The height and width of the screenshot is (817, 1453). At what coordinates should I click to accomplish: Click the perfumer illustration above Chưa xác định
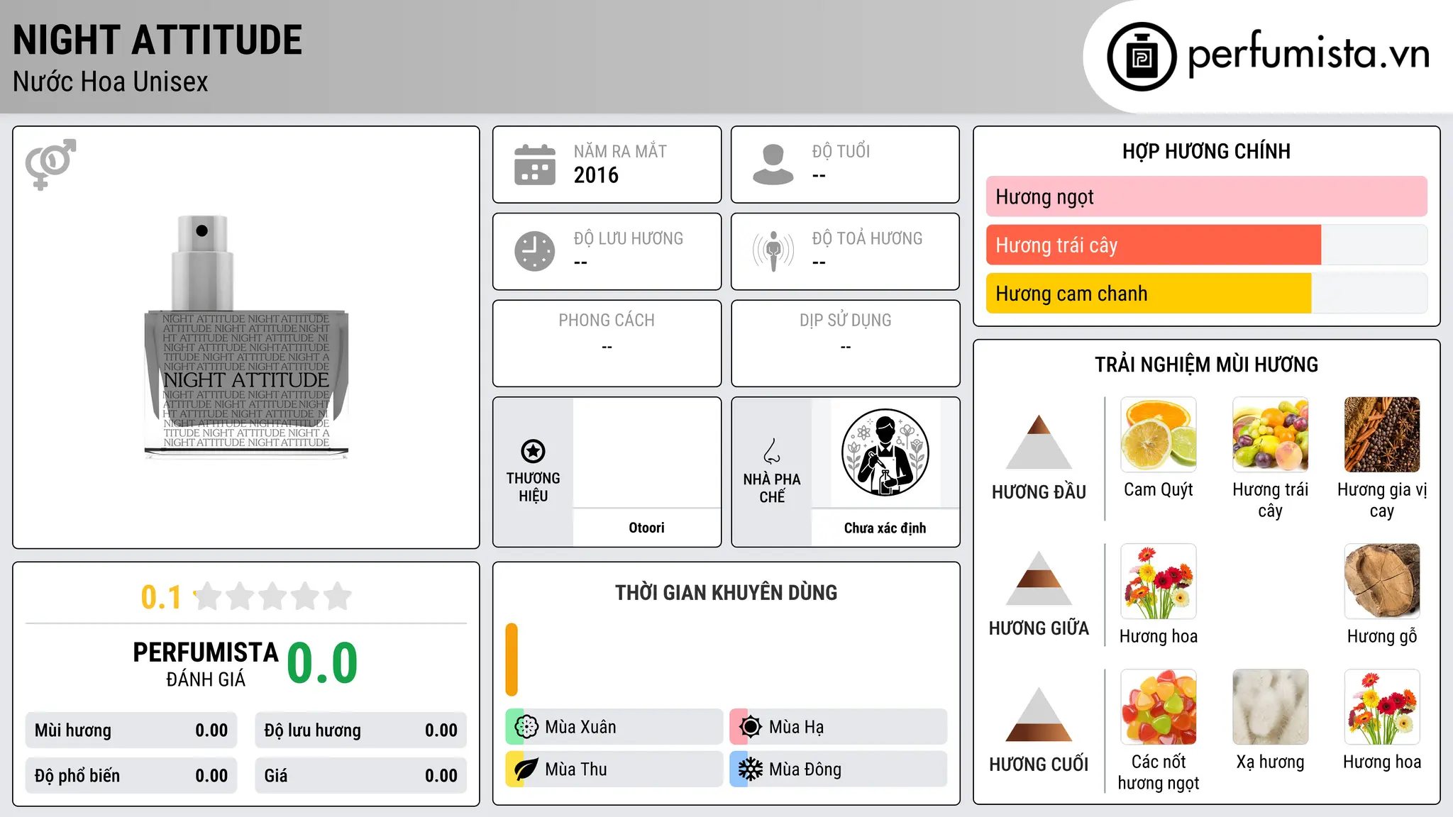coord(885,452)
